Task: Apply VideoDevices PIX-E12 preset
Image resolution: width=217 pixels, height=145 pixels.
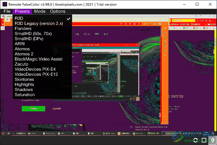Action: 42,74
